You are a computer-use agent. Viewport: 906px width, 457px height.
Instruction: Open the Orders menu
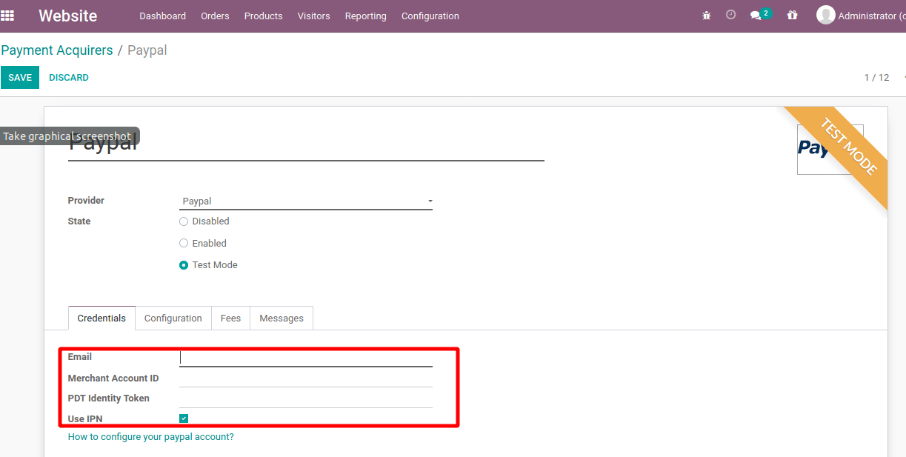point(215,16)
